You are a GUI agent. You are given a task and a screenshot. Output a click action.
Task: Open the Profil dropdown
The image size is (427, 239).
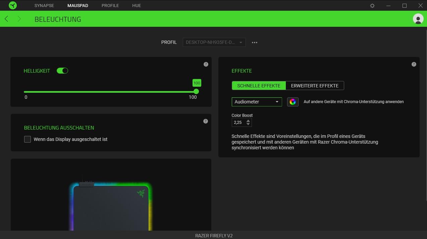coord(214,43)
